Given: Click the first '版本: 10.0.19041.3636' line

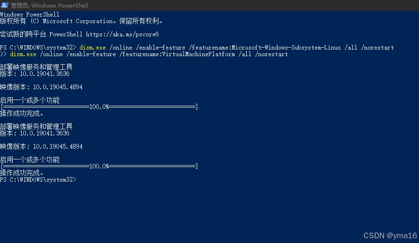Looking at the screenshot, I should [x=35, y=74].
